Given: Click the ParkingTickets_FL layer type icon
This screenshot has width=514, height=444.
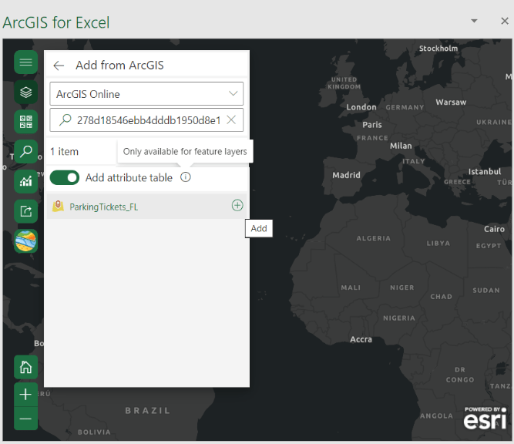Looking at the screenshot, I should tap(58, 207).
